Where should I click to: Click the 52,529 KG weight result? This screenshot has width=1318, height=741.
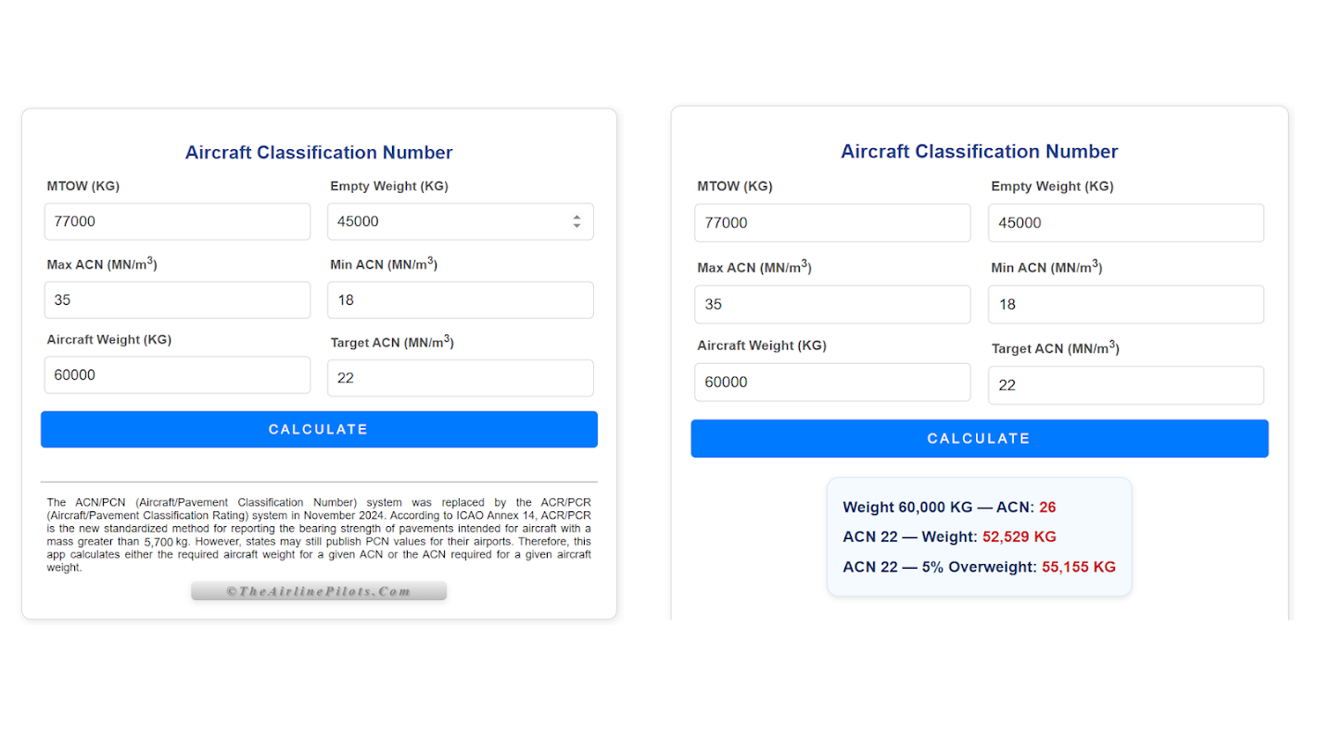tap(1019, 537)
